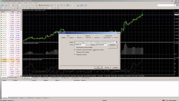Toggle keep personal settings at startup checkbox
The width and height of the screenshot is (179, 101).
[x=75, y=50]
